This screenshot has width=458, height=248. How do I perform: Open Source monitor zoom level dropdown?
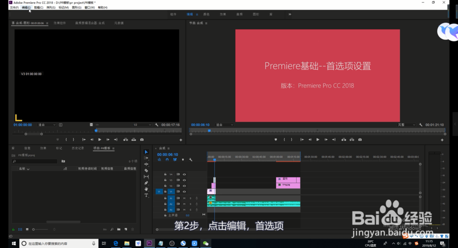point(47,124)
